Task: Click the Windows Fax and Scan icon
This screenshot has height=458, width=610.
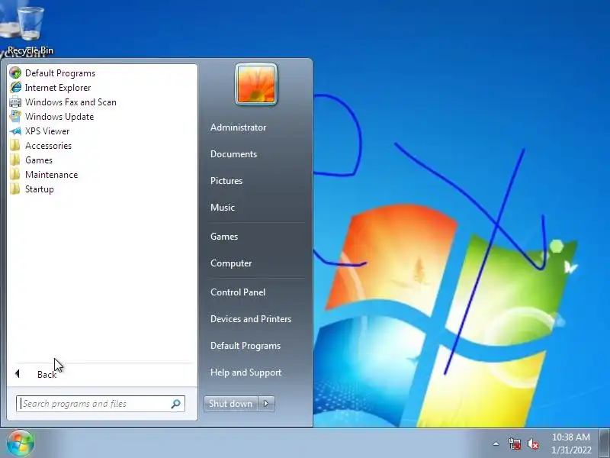Action: pyautogui.click(x=15, y=102)
